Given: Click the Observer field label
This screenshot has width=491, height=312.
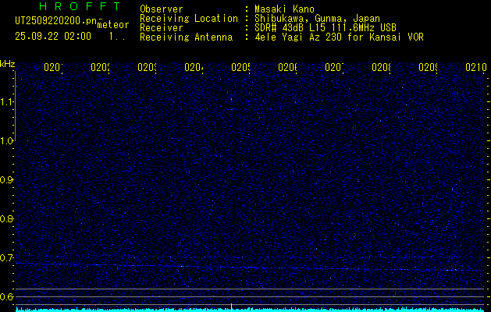Looking at the screenshot, I should [x=161, y=9].
